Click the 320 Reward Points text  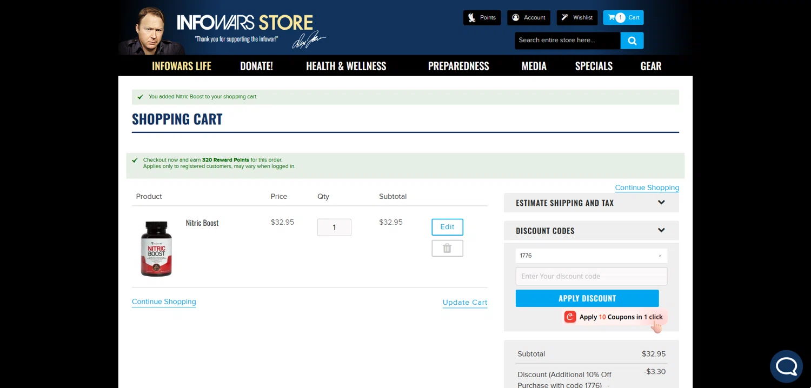pyautogui.click(x=225, y=160)
